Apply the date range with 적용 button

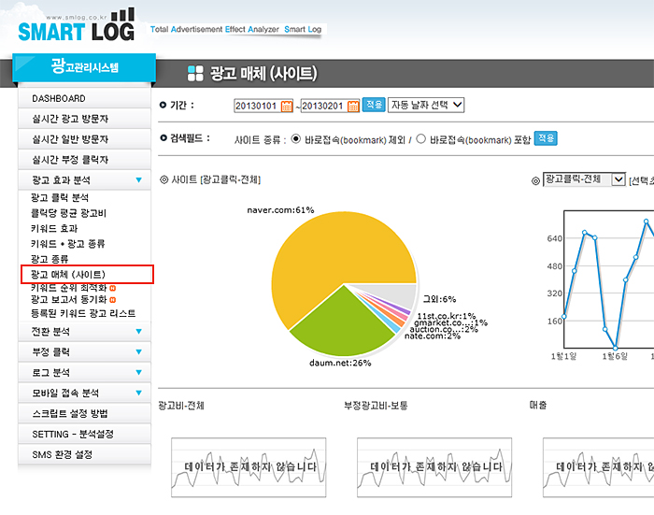(x=374, y=105)
